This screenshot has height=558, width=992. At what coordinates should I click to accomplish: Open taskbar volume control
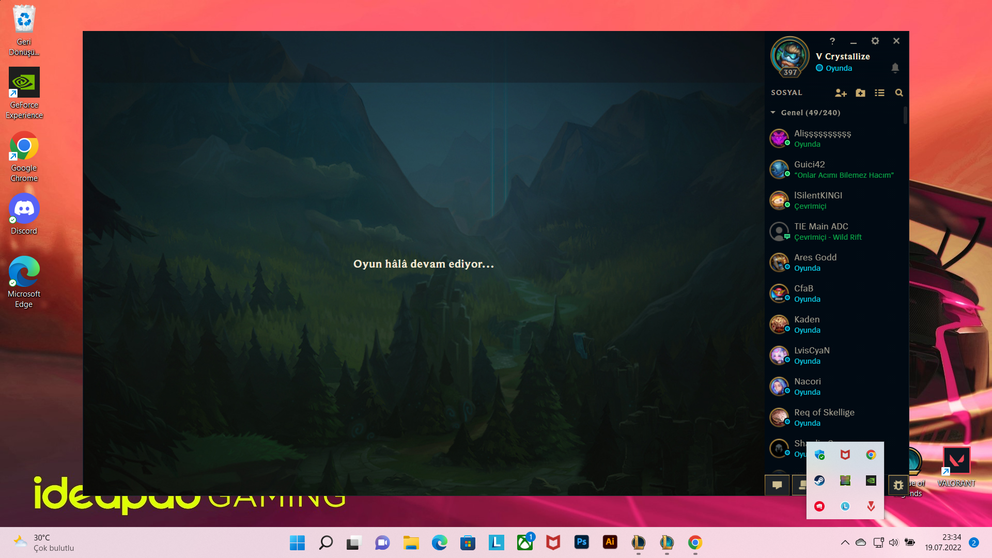pos(893,542)
